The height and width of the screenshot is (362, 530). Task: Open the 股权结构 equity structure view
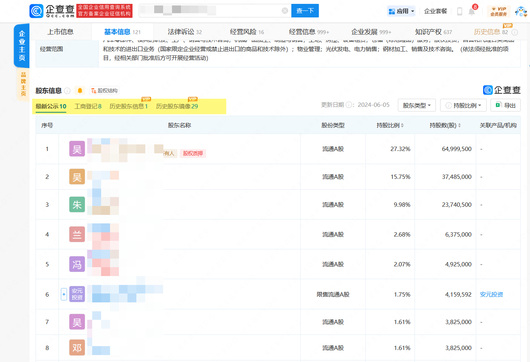click(x=104, y=91)
